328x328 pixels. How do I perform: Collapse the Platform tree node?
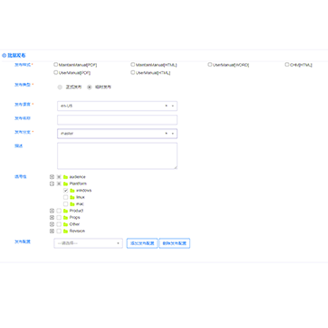52,184
